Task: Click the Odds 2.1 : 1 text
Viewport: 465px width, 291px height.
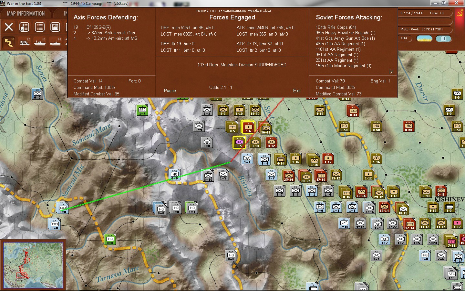Action: [221, 88]
